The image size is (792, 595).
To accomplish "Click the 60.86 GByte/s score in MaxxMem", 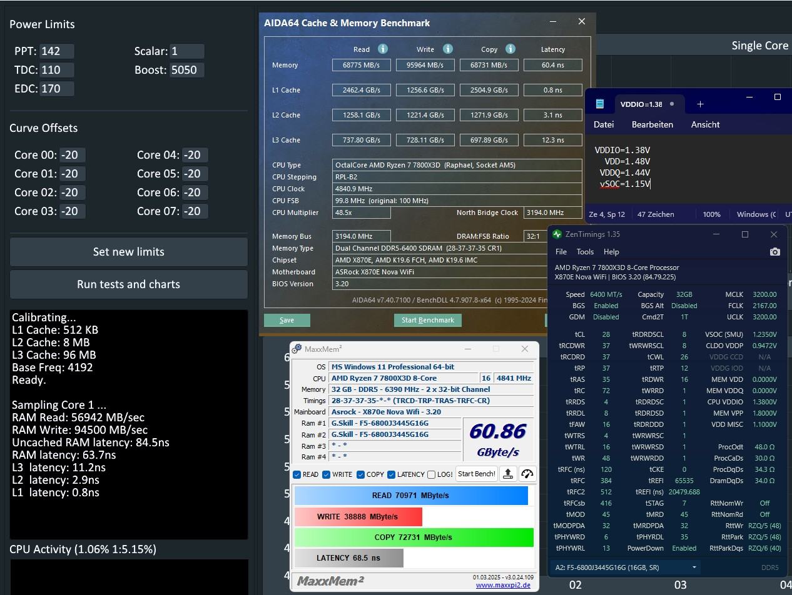I will (498, 439).
